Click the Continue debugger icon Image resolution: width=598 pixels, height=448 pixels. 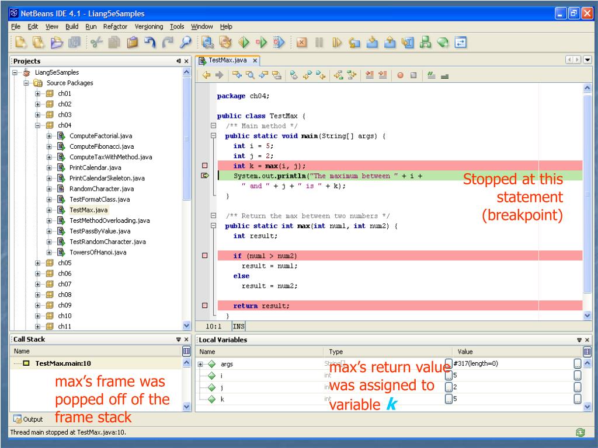(x=337, y=42)
